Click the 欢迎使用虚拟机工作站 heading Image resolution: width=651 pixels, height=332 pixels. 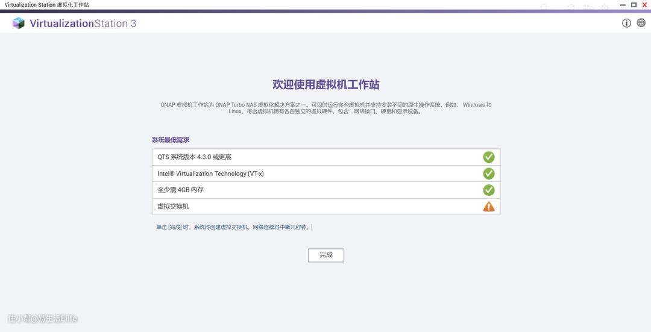click(325, 84)
